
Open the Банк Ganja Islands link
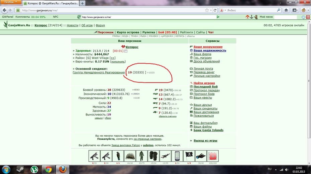pos(208,130)
